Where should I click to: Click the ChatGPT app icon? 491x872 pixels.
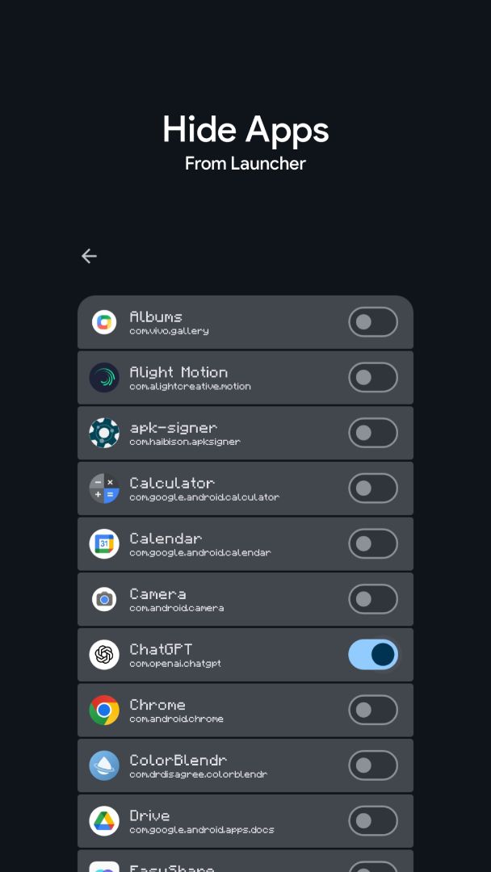tap(104, 655)
